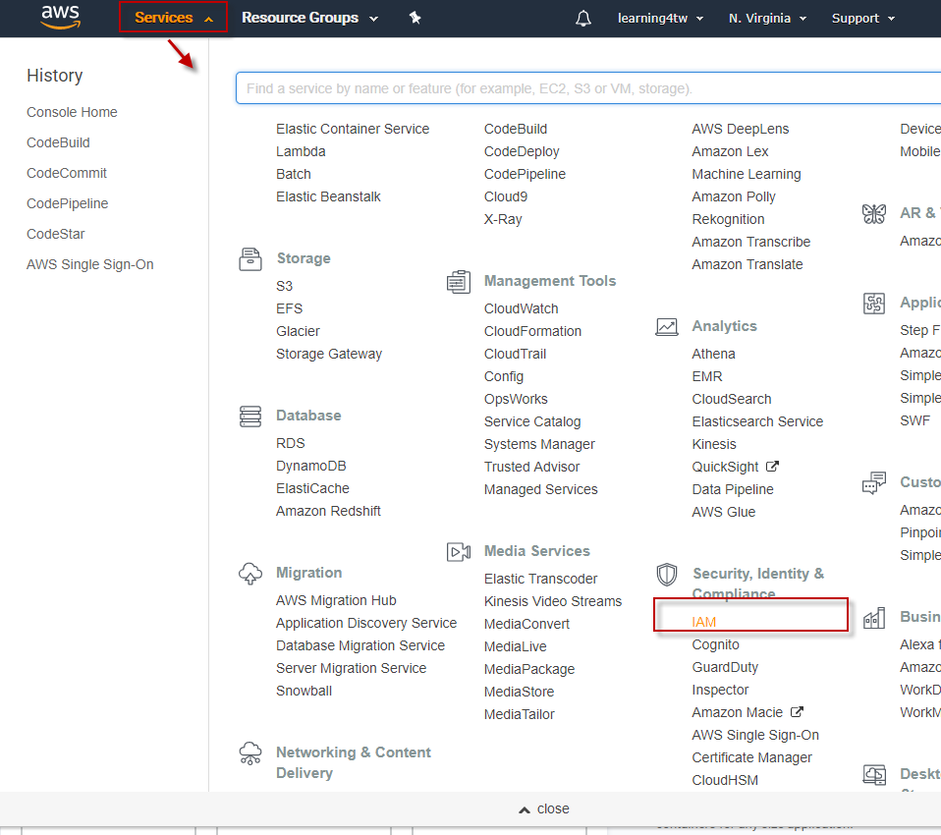Click the AWS logo icon
This screenshot has height=835, width=941.
pos(60,17)
